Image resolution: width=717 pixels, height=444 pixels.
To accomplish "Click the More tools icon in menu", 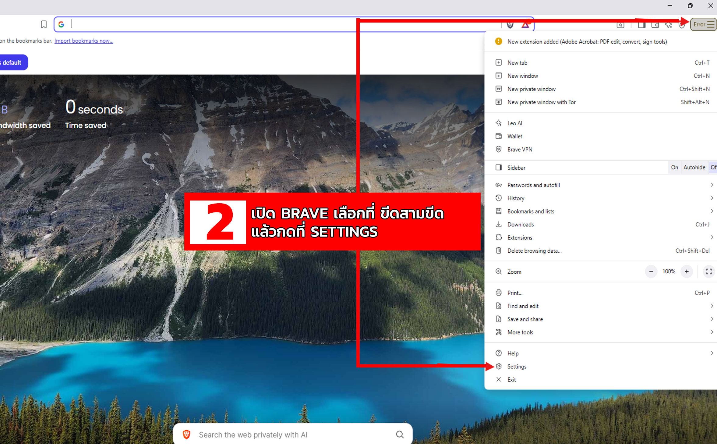I will tap(499, 332).
